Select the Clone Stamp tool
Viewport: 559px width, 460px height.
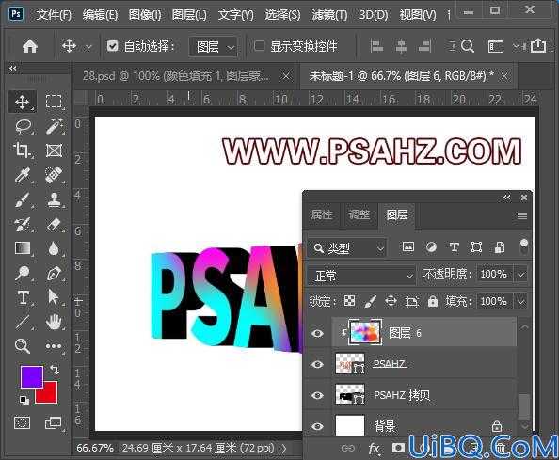54,199
